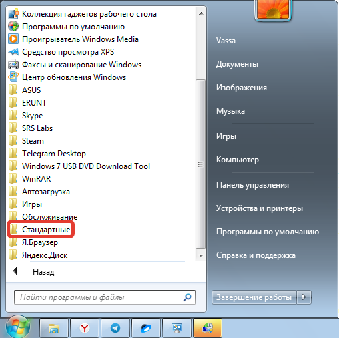Focus the Найти программы и файлы search box
339x338 pixels.
(x=105, y=297)
